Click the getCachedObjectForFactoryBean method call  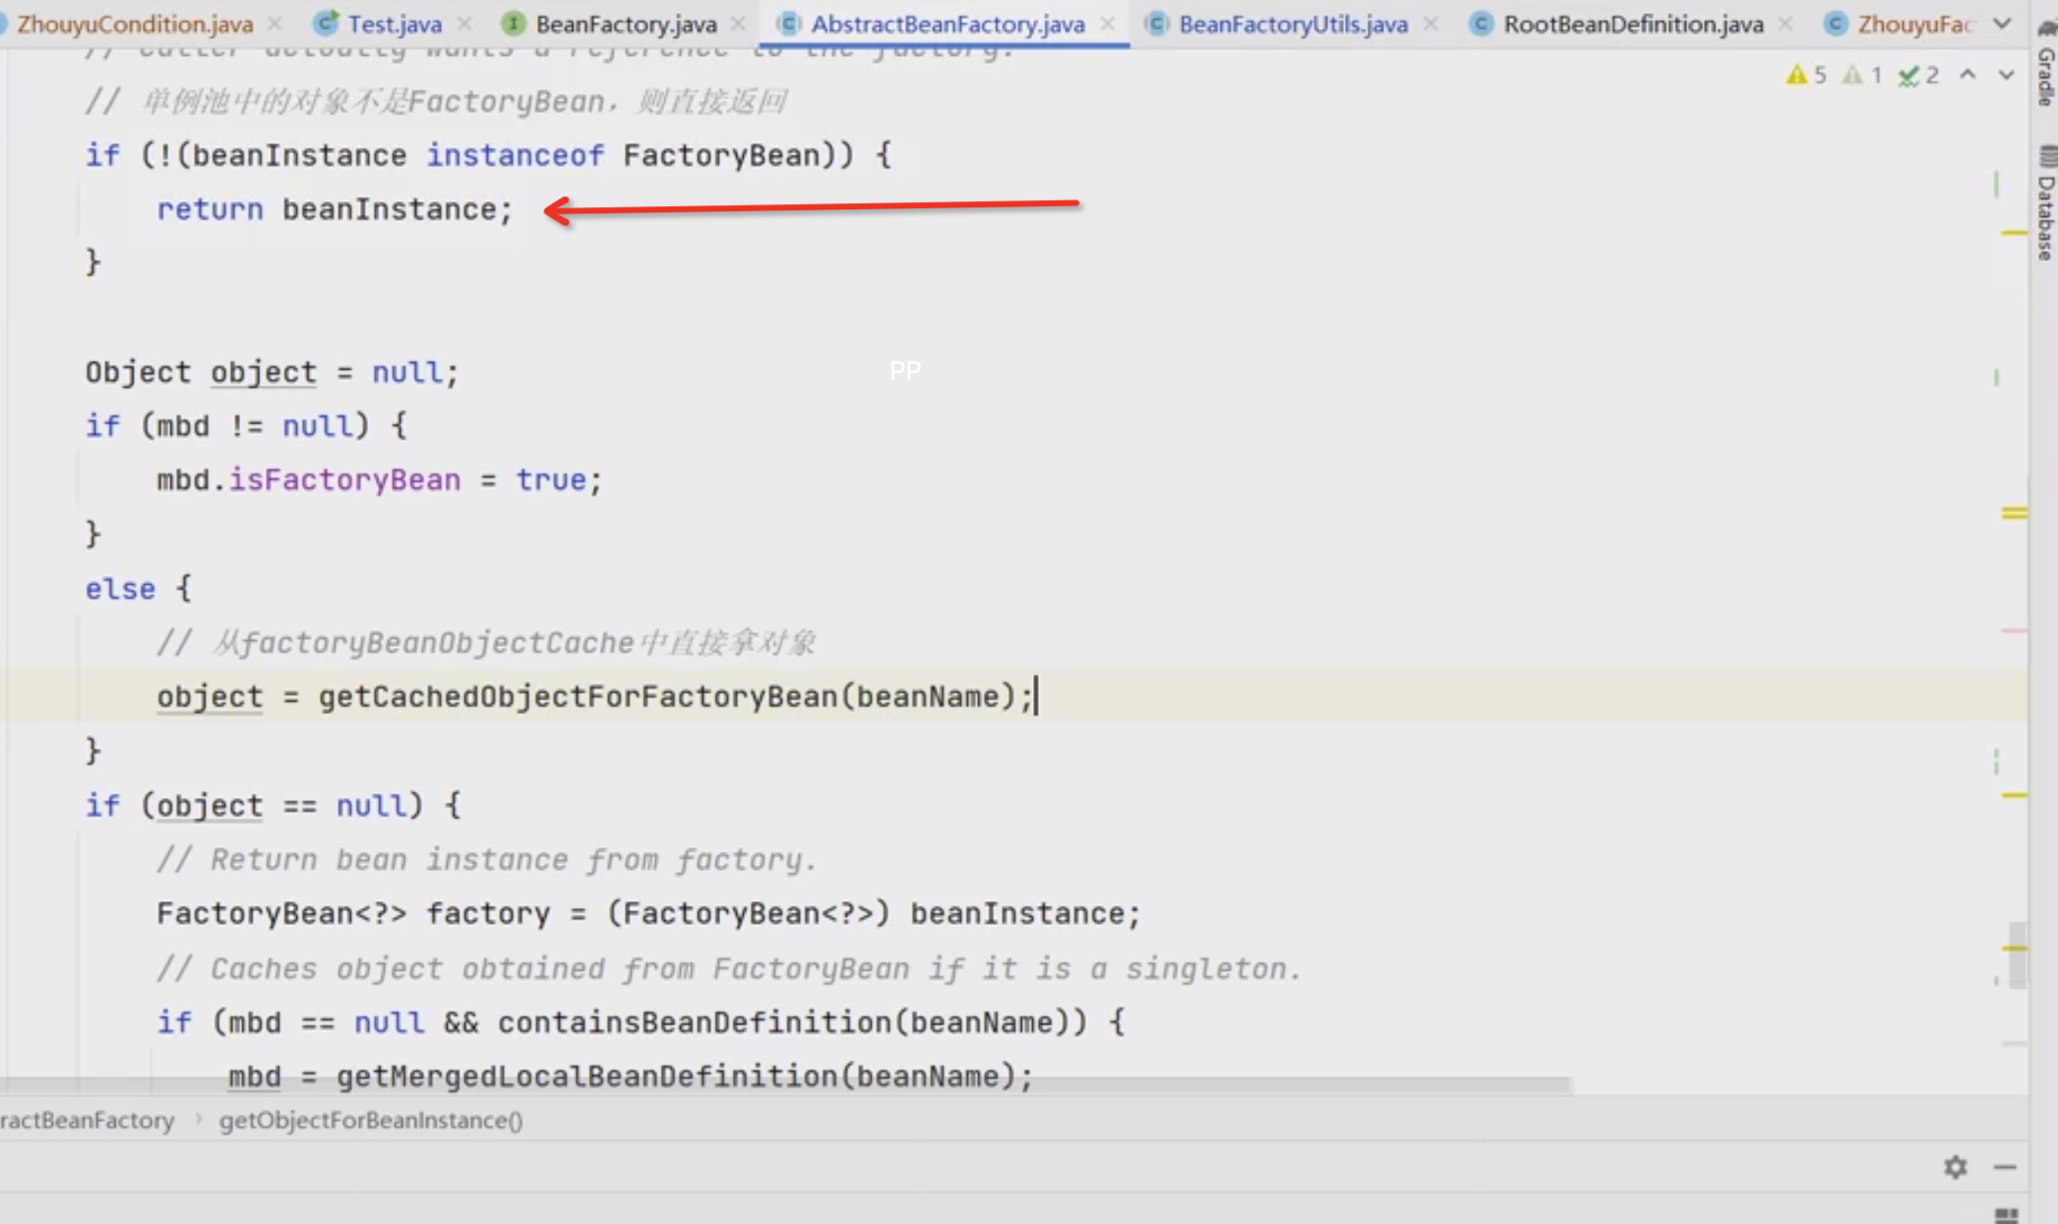(x=578, y=696)
